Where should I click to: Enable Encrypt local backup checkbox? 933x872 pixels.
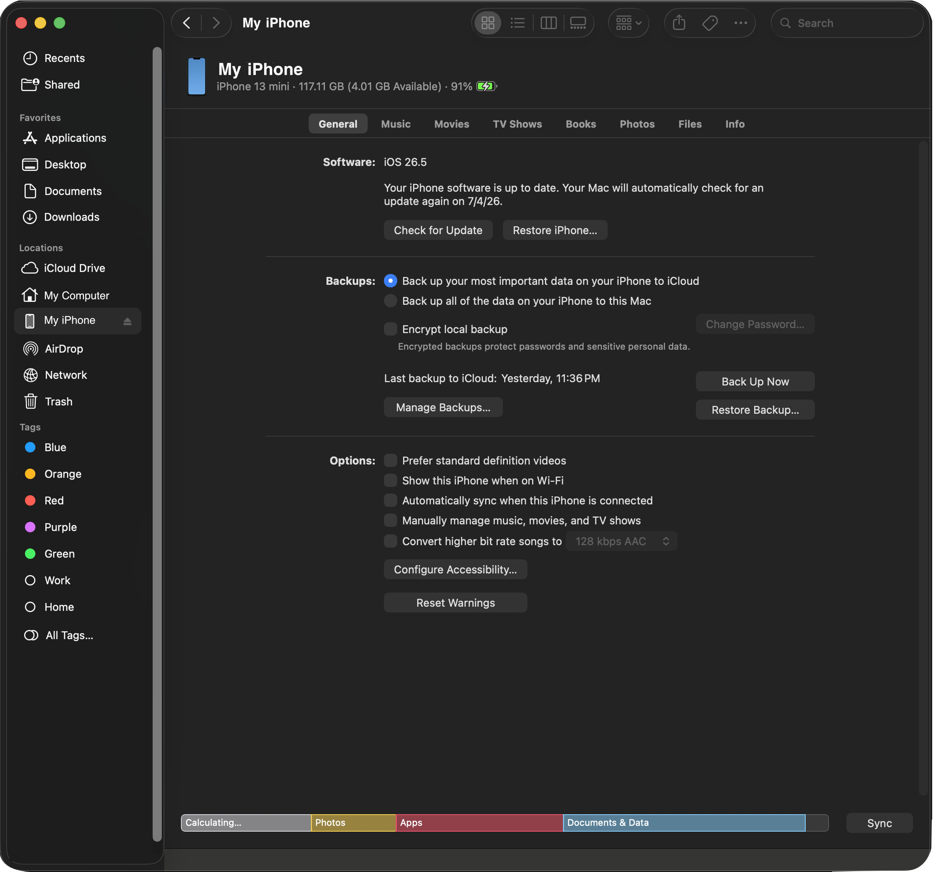point(391,329)
